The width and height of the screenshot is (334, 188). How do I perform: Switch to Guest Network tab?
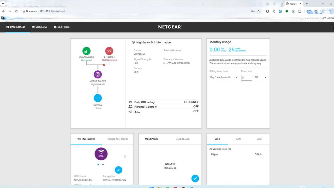(118, 139)
